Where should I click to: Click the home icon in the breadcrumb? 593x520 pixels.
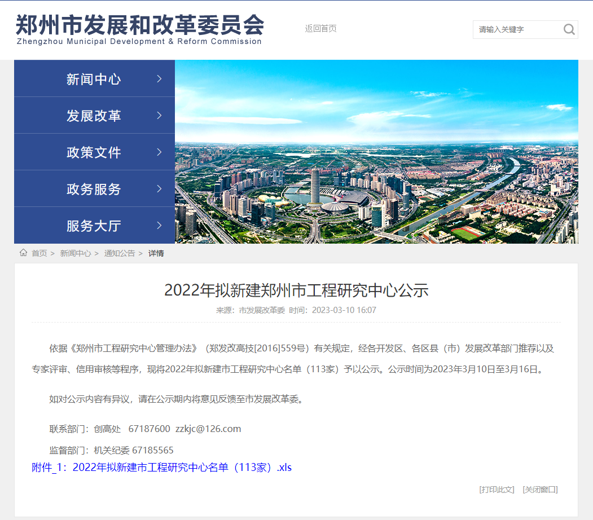pos(23,253)
